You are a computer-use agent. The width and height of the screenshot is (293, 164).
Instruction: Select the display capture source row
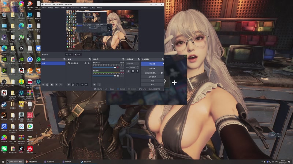click(x=79, y=63)
